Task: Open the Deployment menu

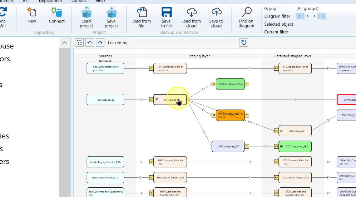Action: (50, 1)
